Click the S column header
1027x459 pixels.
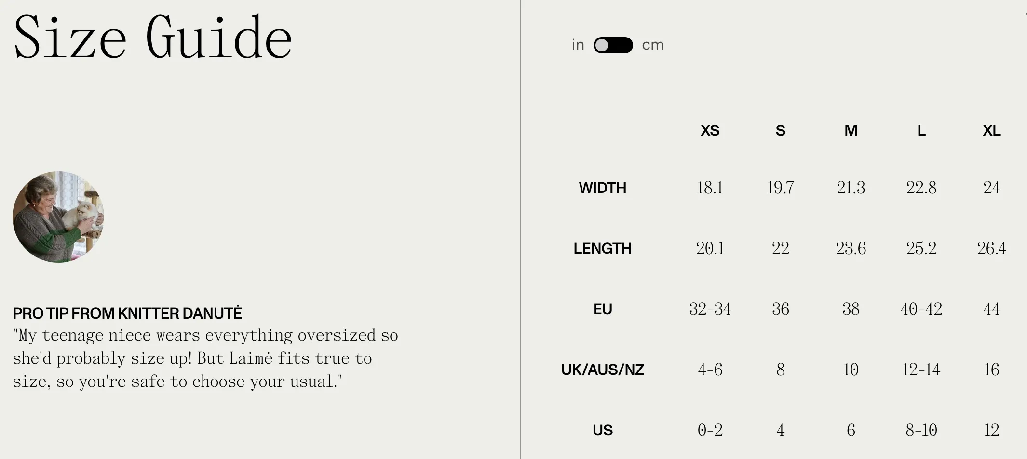click(780, 130)
